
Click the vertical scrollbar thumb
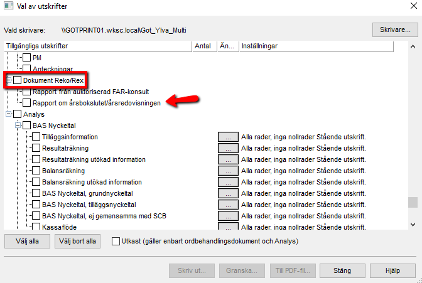pos(413,203)
